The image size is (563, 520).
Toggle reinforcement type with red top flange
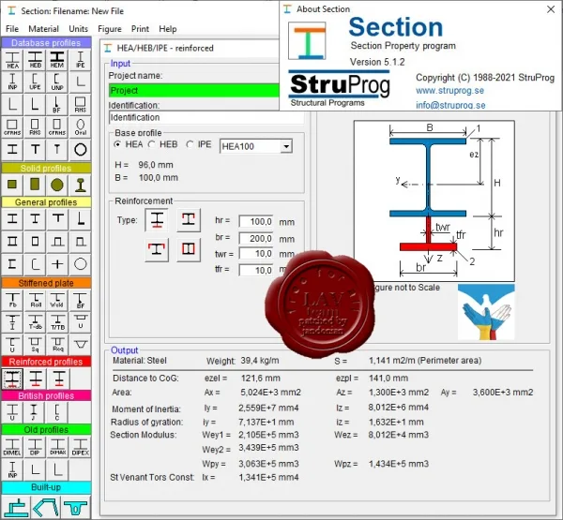(189, 219)
